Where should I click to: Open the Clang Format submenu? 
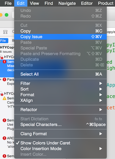tap(61, 134)
